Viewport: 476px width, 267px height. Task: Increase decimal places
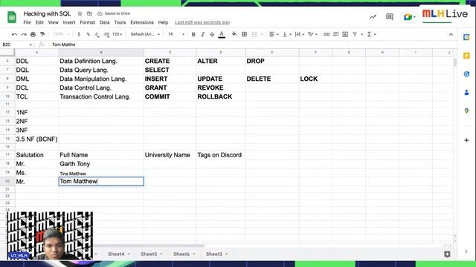(106, 35)
